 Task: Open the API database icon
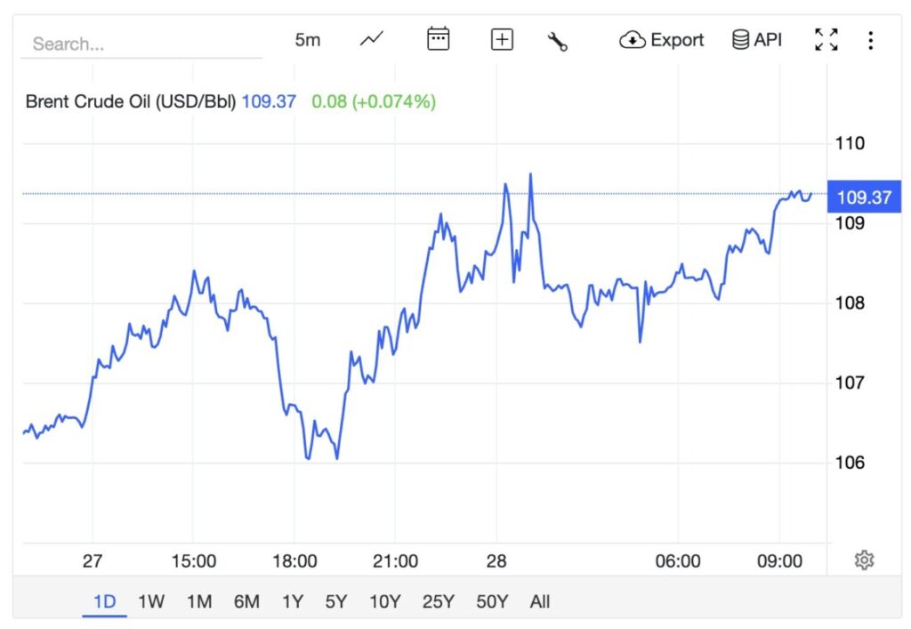(740, 39)
